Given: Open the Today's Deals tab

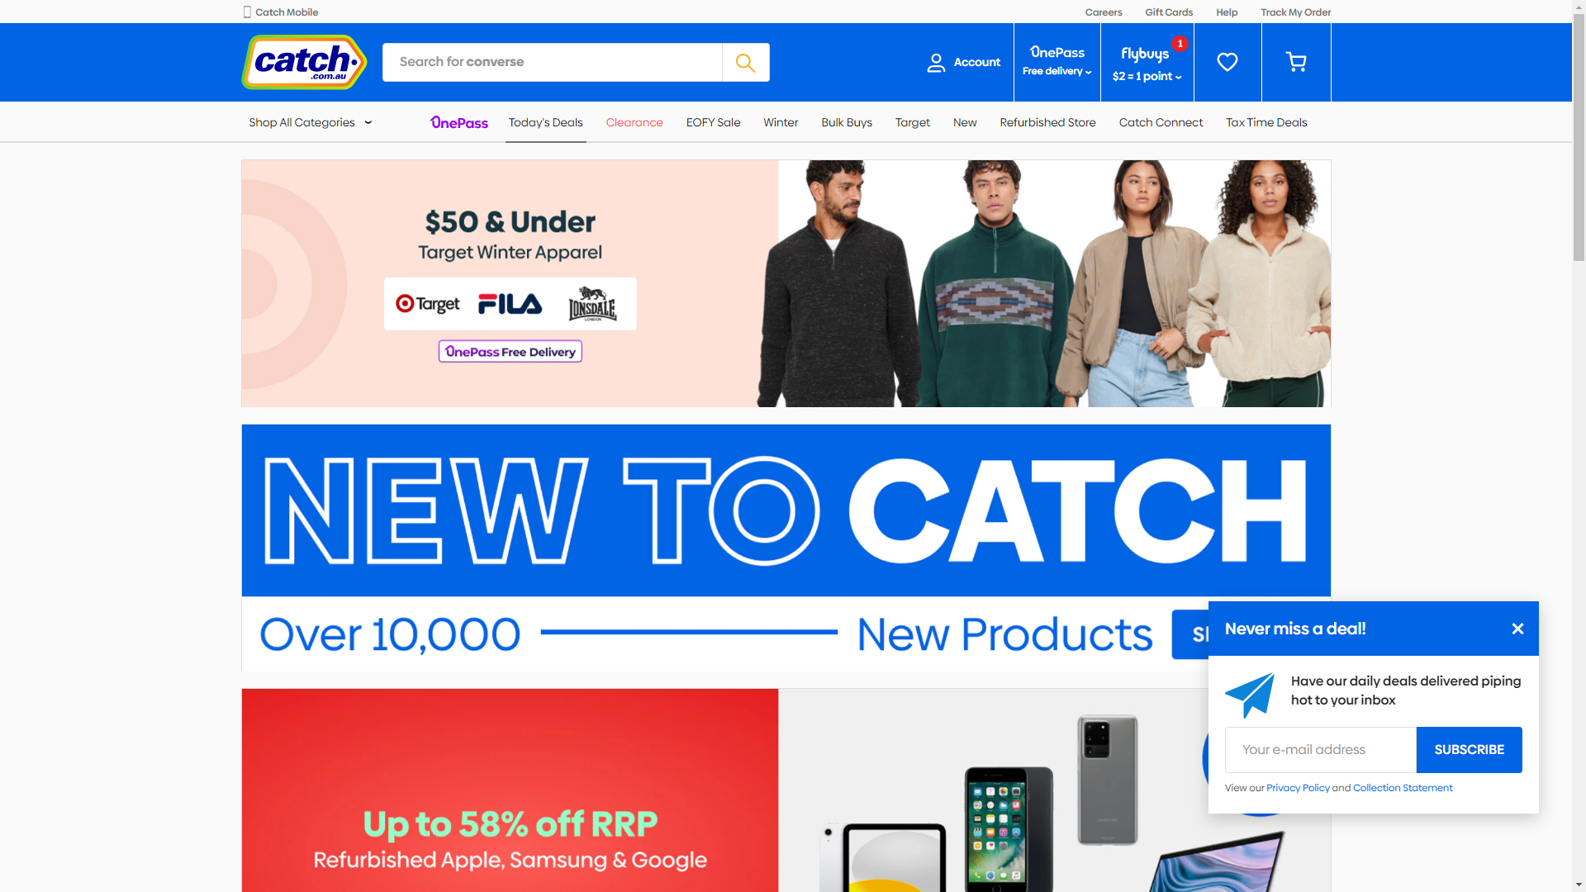Looking at the screenshot, I should 545,122.
